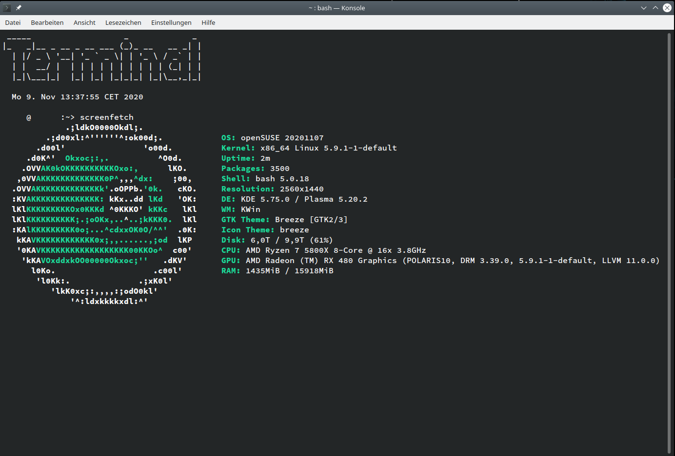Image resolution: width=675 pixels, height=456 pixels.
Task: Click the 'GTK Theme: Breeze [GTK2/3]' line
Action: [x=285, y=220]
